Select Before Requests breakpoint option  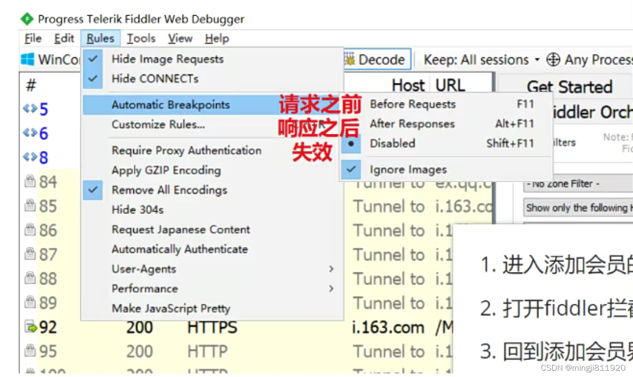pyautogui.click(x=446, y=104)
